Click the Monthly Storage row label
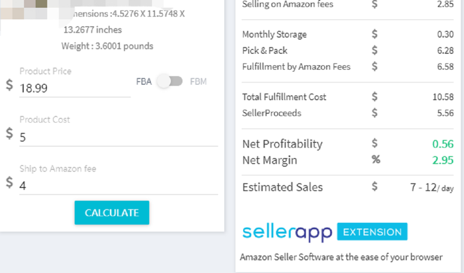 [x=274, y=35]
